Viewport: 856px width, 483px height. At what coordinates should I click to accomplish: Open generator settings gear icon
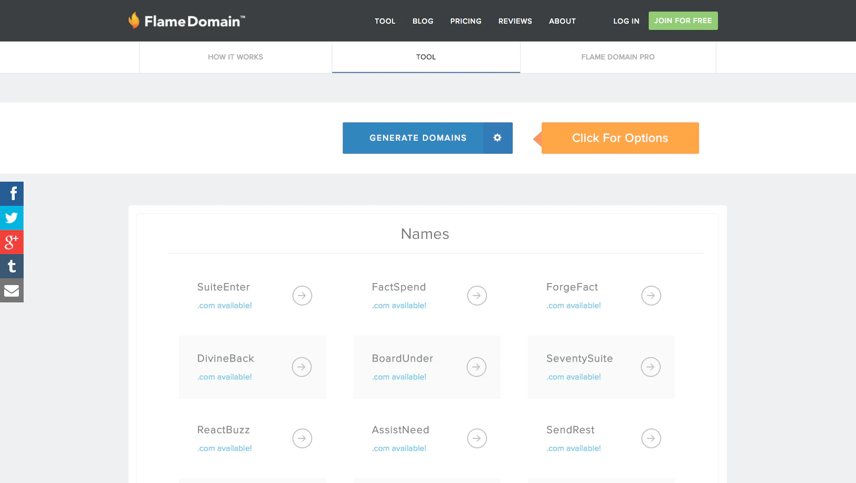498,138
